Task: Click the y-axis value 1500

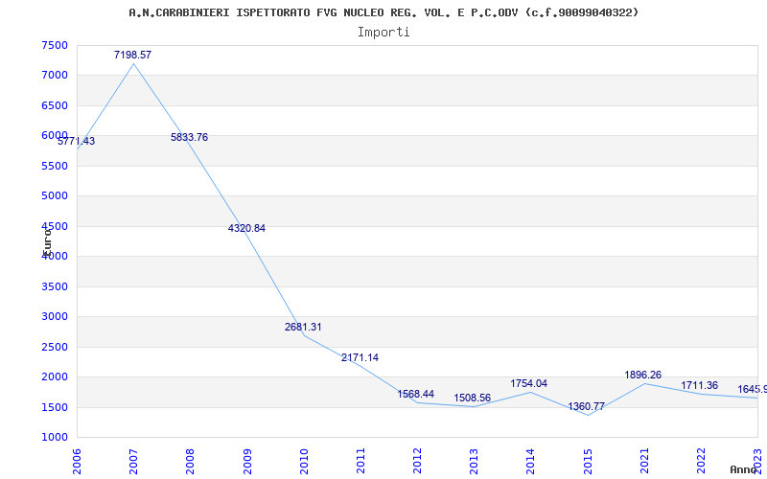Action: pos(55,407)
